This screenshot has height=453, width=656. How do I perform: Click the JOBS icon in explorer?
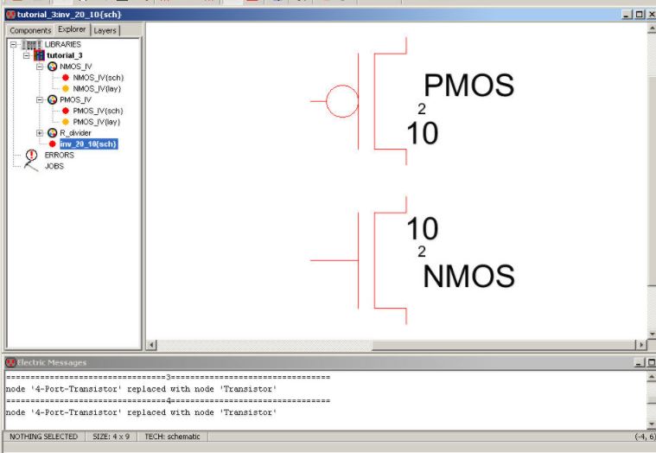pos(32,166)
